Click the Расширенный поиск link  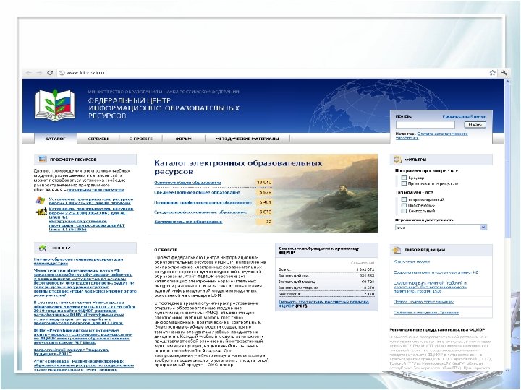click(464, 116)
